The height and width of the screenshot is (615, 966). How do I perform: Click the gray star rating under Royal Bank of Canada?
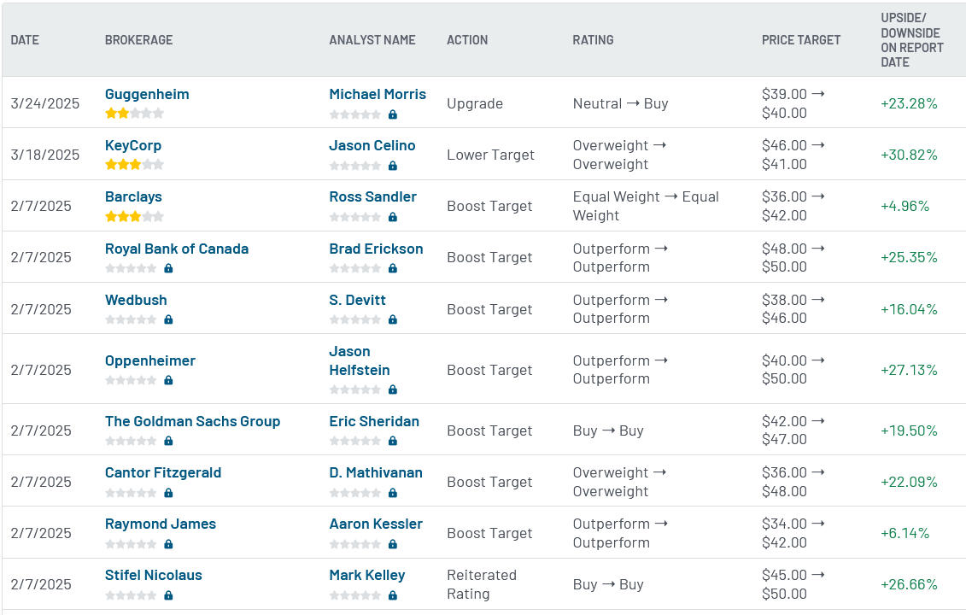[132, 269]
